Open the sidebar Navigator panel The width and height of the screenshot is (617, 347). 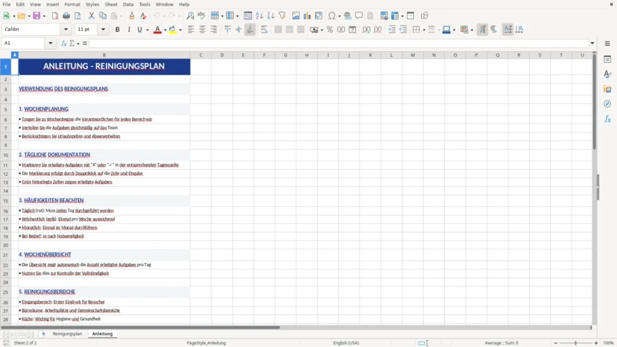[607, 104]
